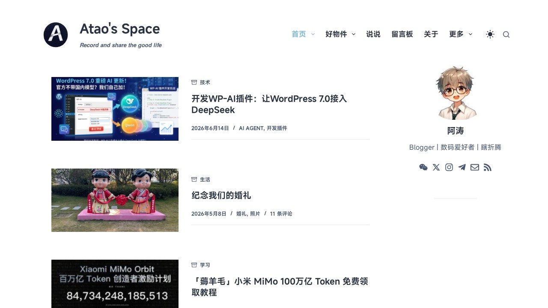This screenshot has height=308, width=548.
Task: Click the date 2026年5月8日
Action: (209, 213)
